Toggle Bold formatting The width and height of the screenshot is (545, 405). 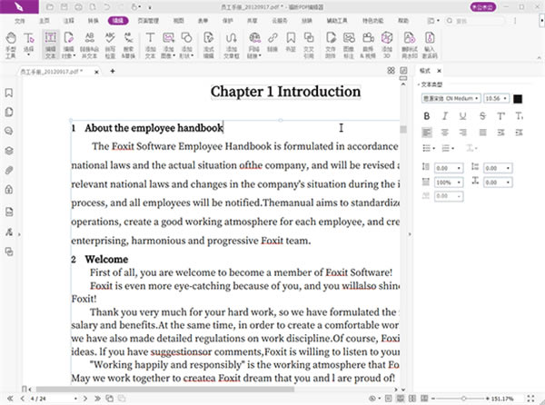(x=427, y=116)
